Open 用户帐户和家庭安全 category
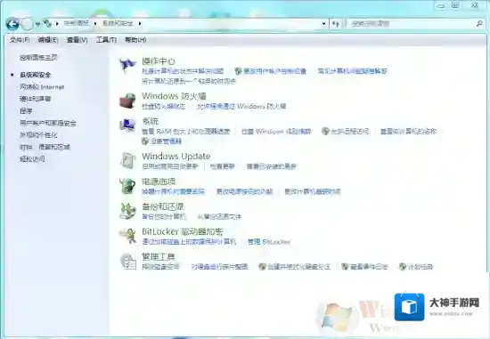Screen dimensions: 490x339 point(48,123)
